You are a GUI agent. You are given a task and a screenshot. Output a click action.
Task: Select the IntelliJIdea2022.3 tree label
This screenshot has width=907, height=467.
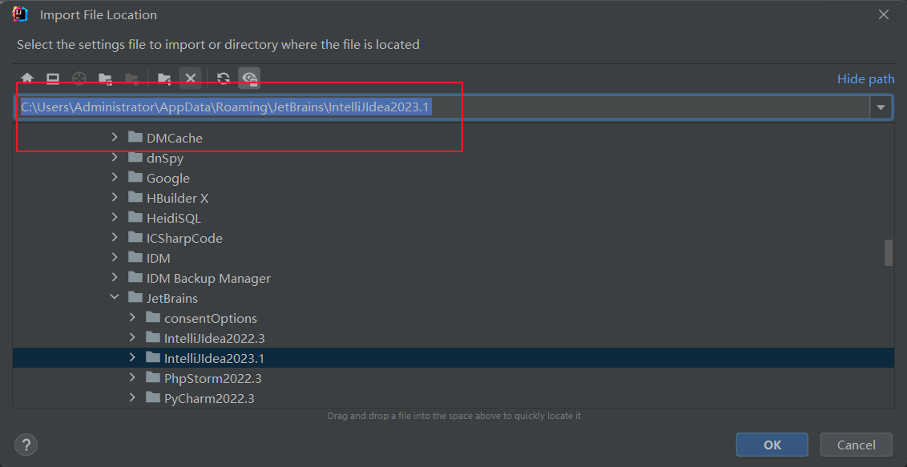coord(215,338)
